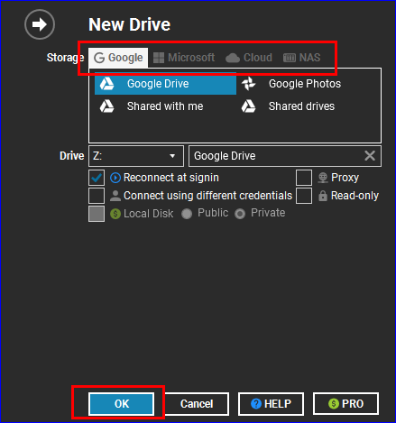Screen dimensions: 396x423
Task: Click the Google Photos pinwheel icon
Action: point(249,84)
